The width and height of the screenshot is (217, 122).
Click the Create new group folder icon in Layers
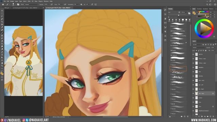click(208, 117)
